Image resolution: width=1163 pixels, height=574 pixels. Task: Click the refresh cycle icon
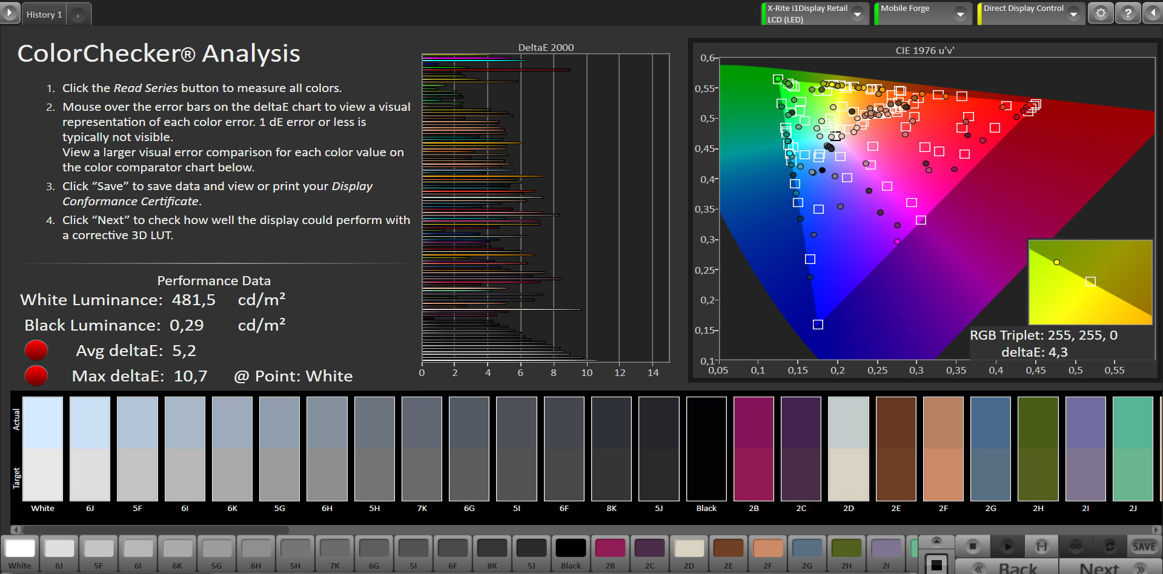click(1110, 546)
